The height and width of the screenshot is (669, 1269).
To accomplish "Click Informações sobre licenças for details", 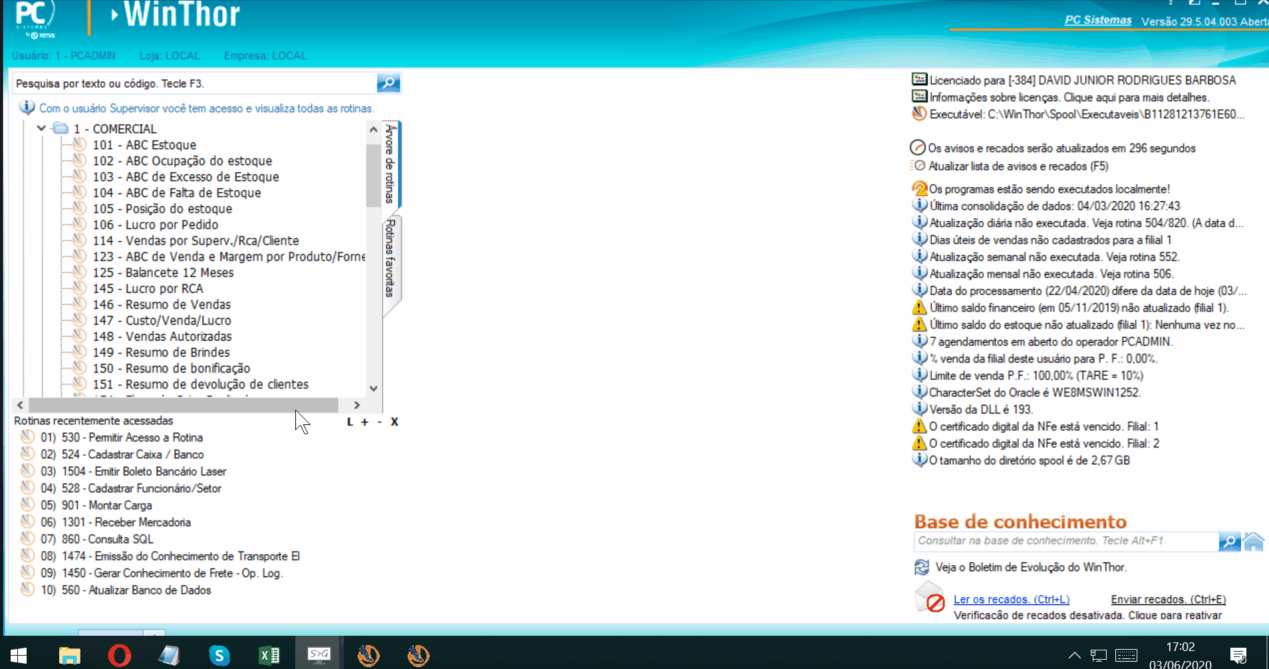I will tap(1069, 97).
